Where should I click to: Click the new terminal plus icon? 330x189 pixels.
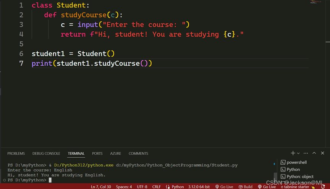(293, 153)
